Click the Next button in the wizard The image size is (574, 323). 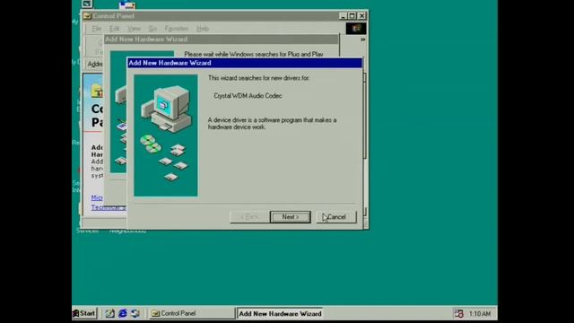click(x=291, y=217)
